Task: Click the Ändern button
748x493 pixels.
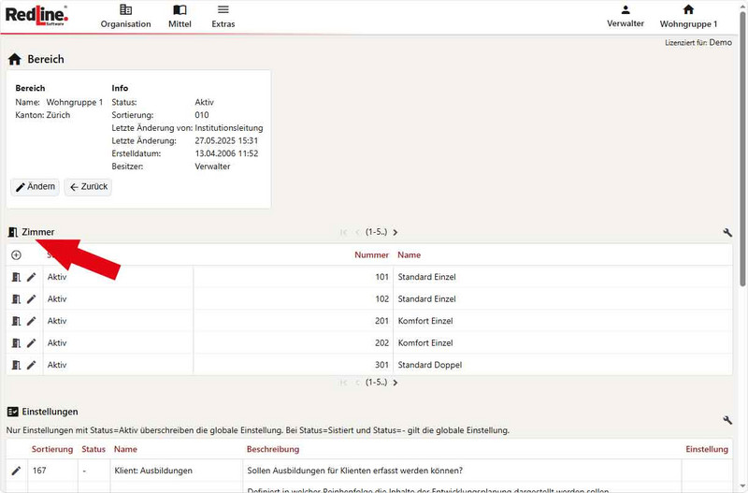Action: pos(35,187)
